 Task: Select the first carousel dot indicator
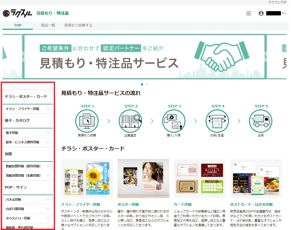coord(142,84)
